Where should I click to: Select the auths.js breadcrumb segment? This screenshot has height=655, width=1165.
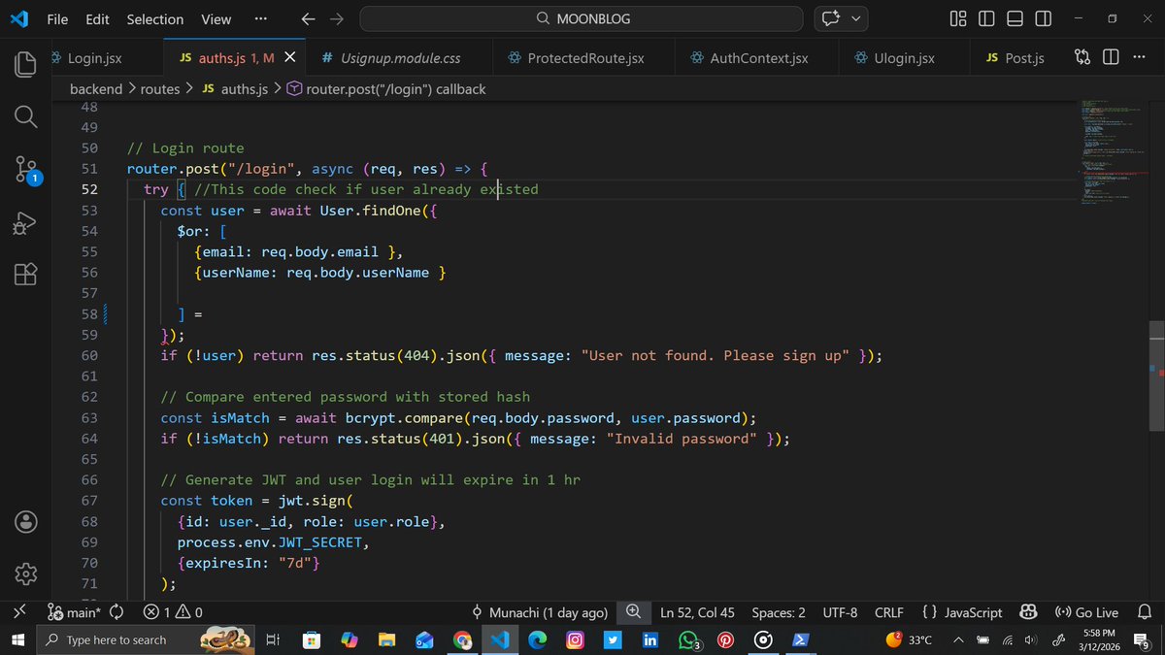point(234,89)
